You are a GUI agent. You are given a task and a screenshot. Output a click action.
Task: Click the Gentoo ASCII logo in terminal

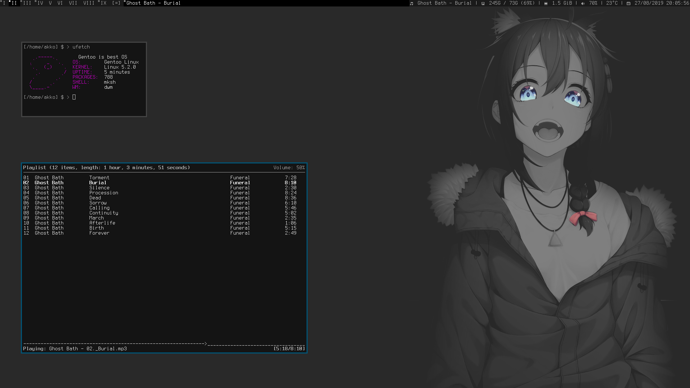48,72
